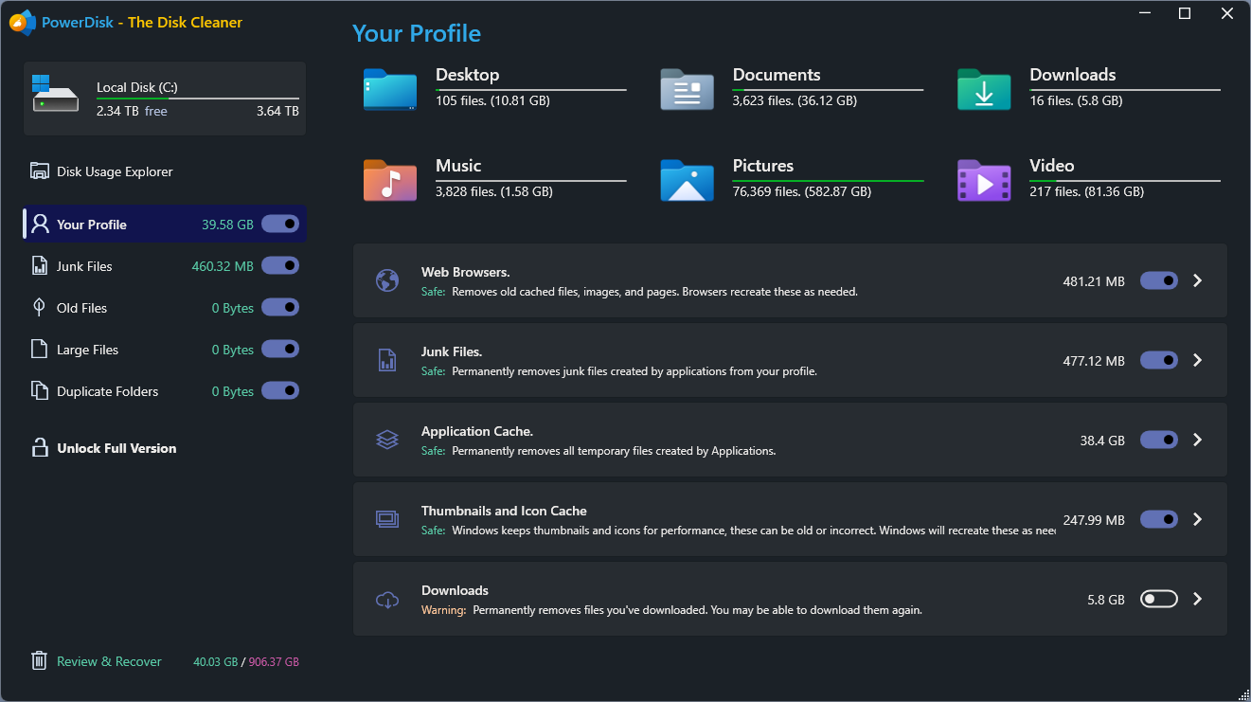This screenshot has height=702, width=1251.
Task: Click the Music folder title
Action: [x=458, y=166]
